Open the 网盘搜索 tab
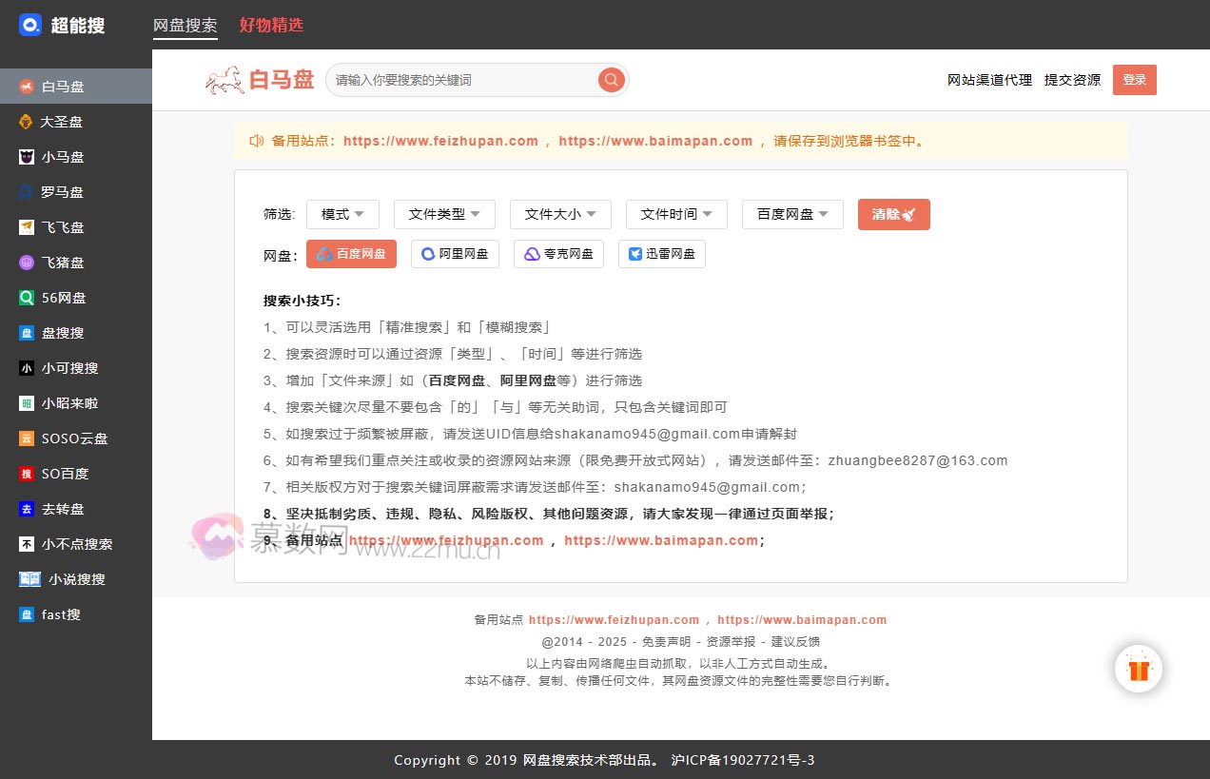Image resolution: width=1210 pixels, height=779 pixels. point(185,26)
